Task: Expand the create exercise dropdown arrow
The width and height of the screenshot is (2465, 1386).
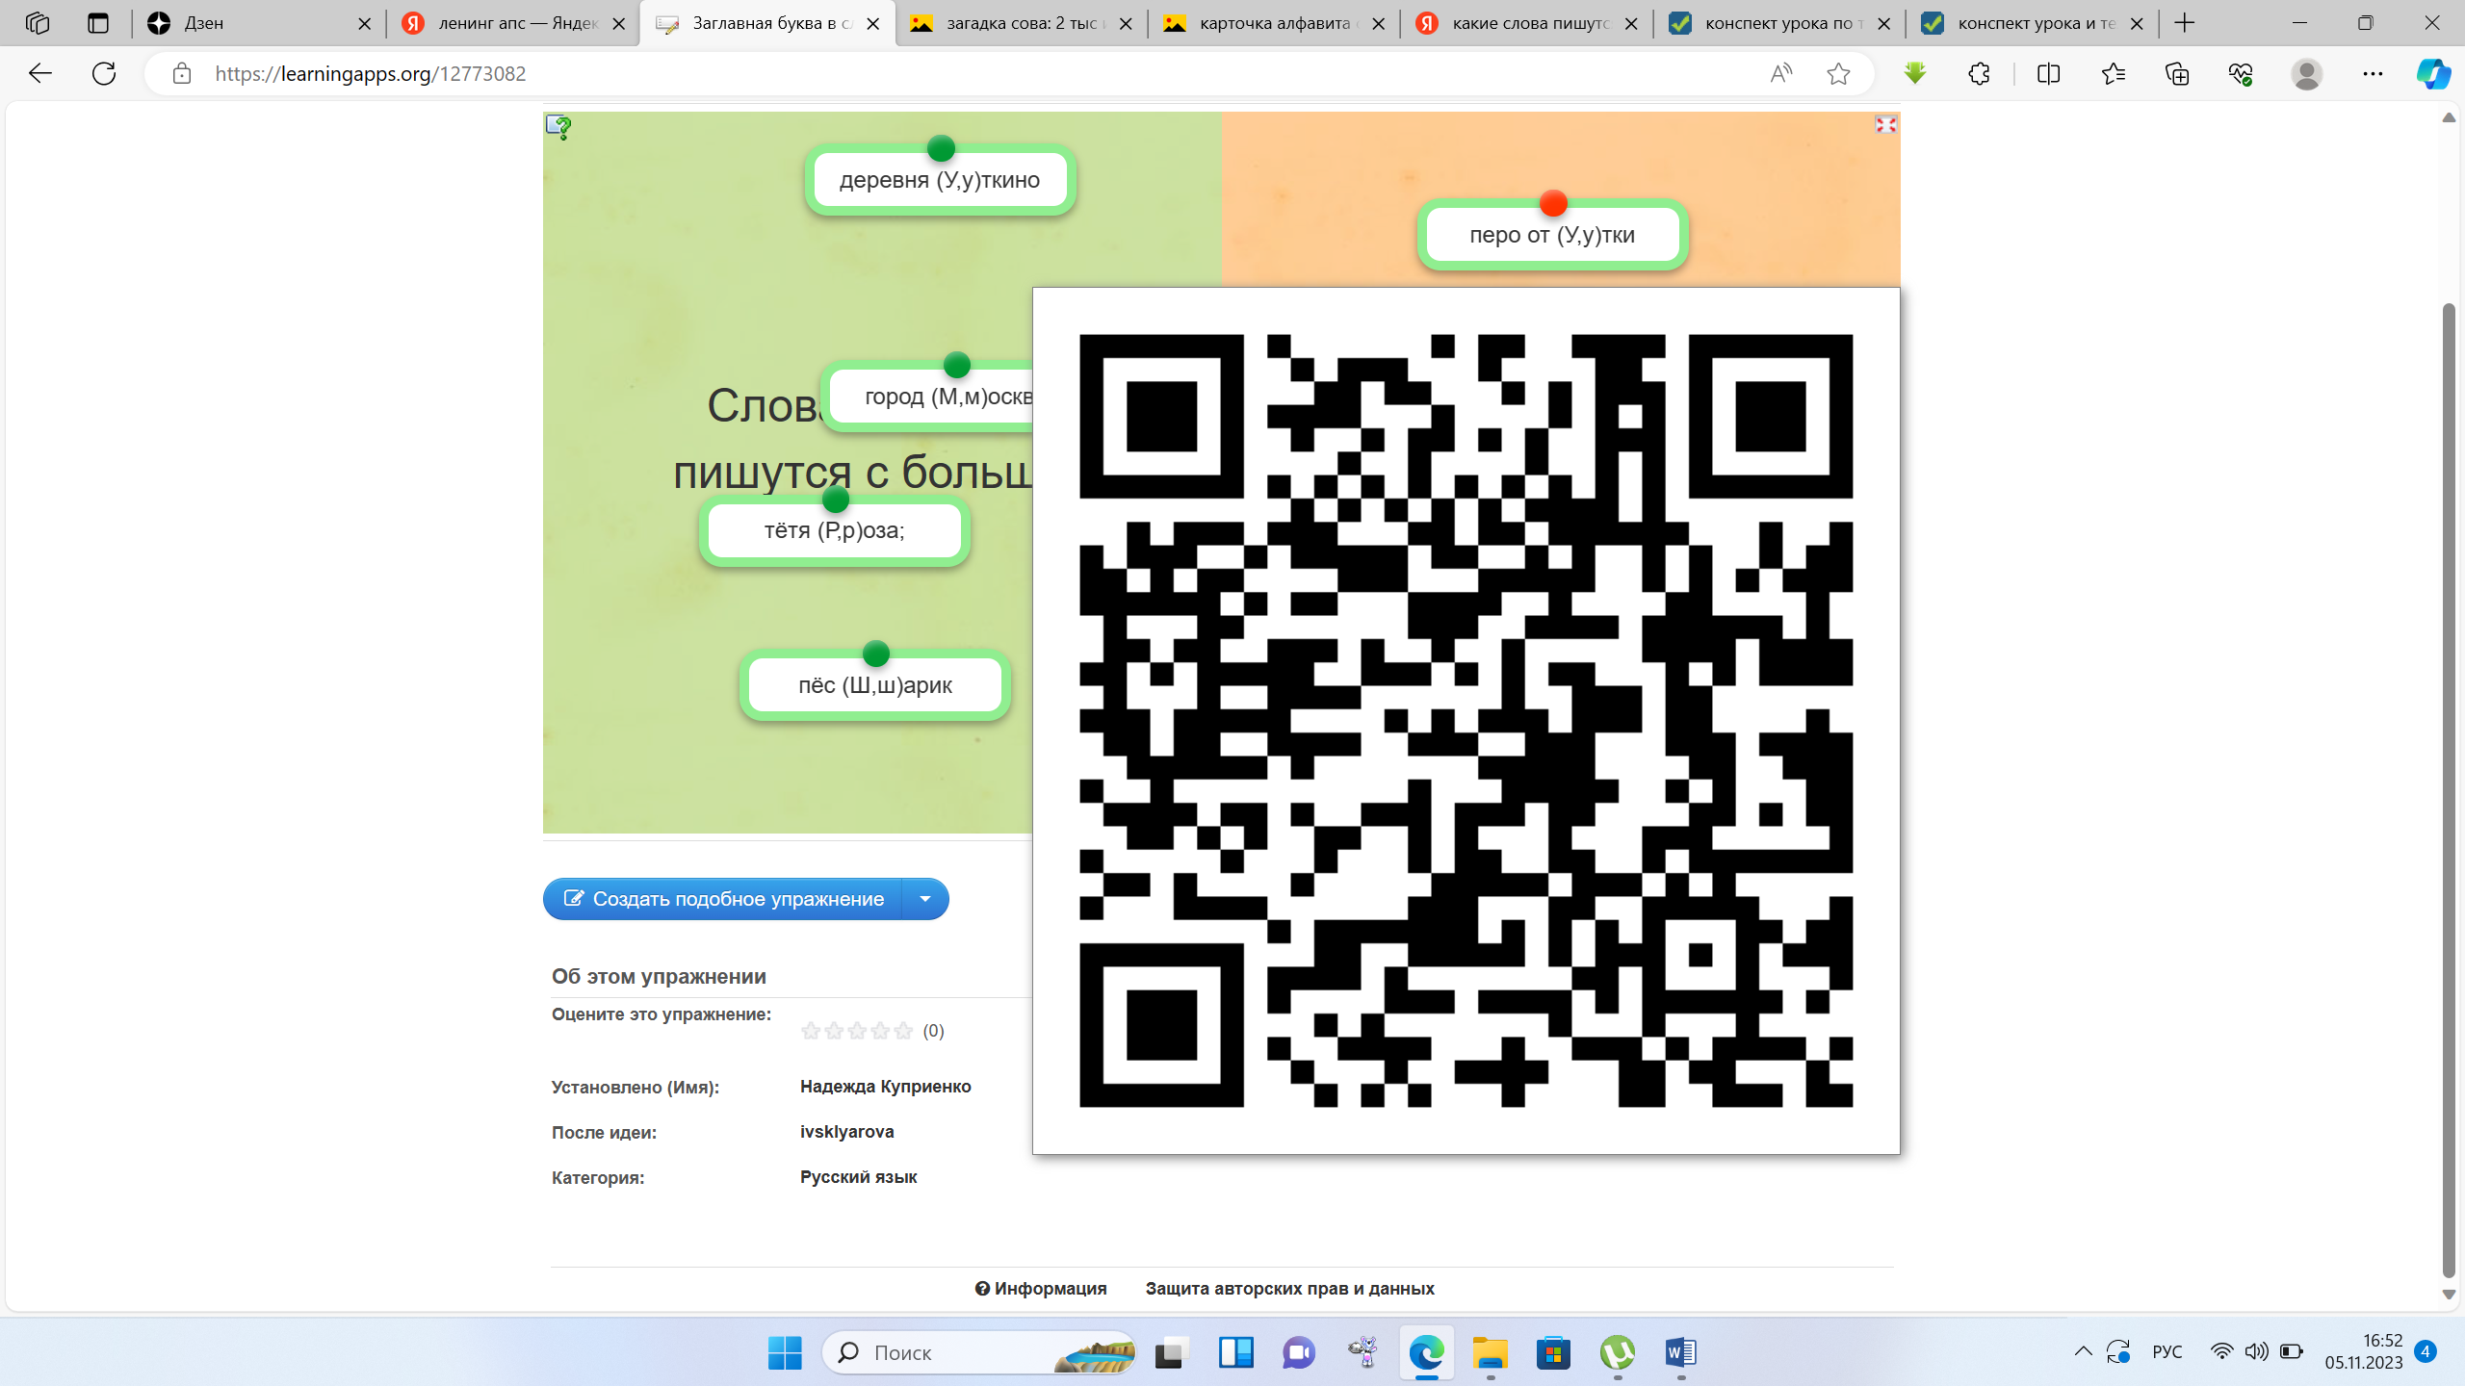Action: 925,899
